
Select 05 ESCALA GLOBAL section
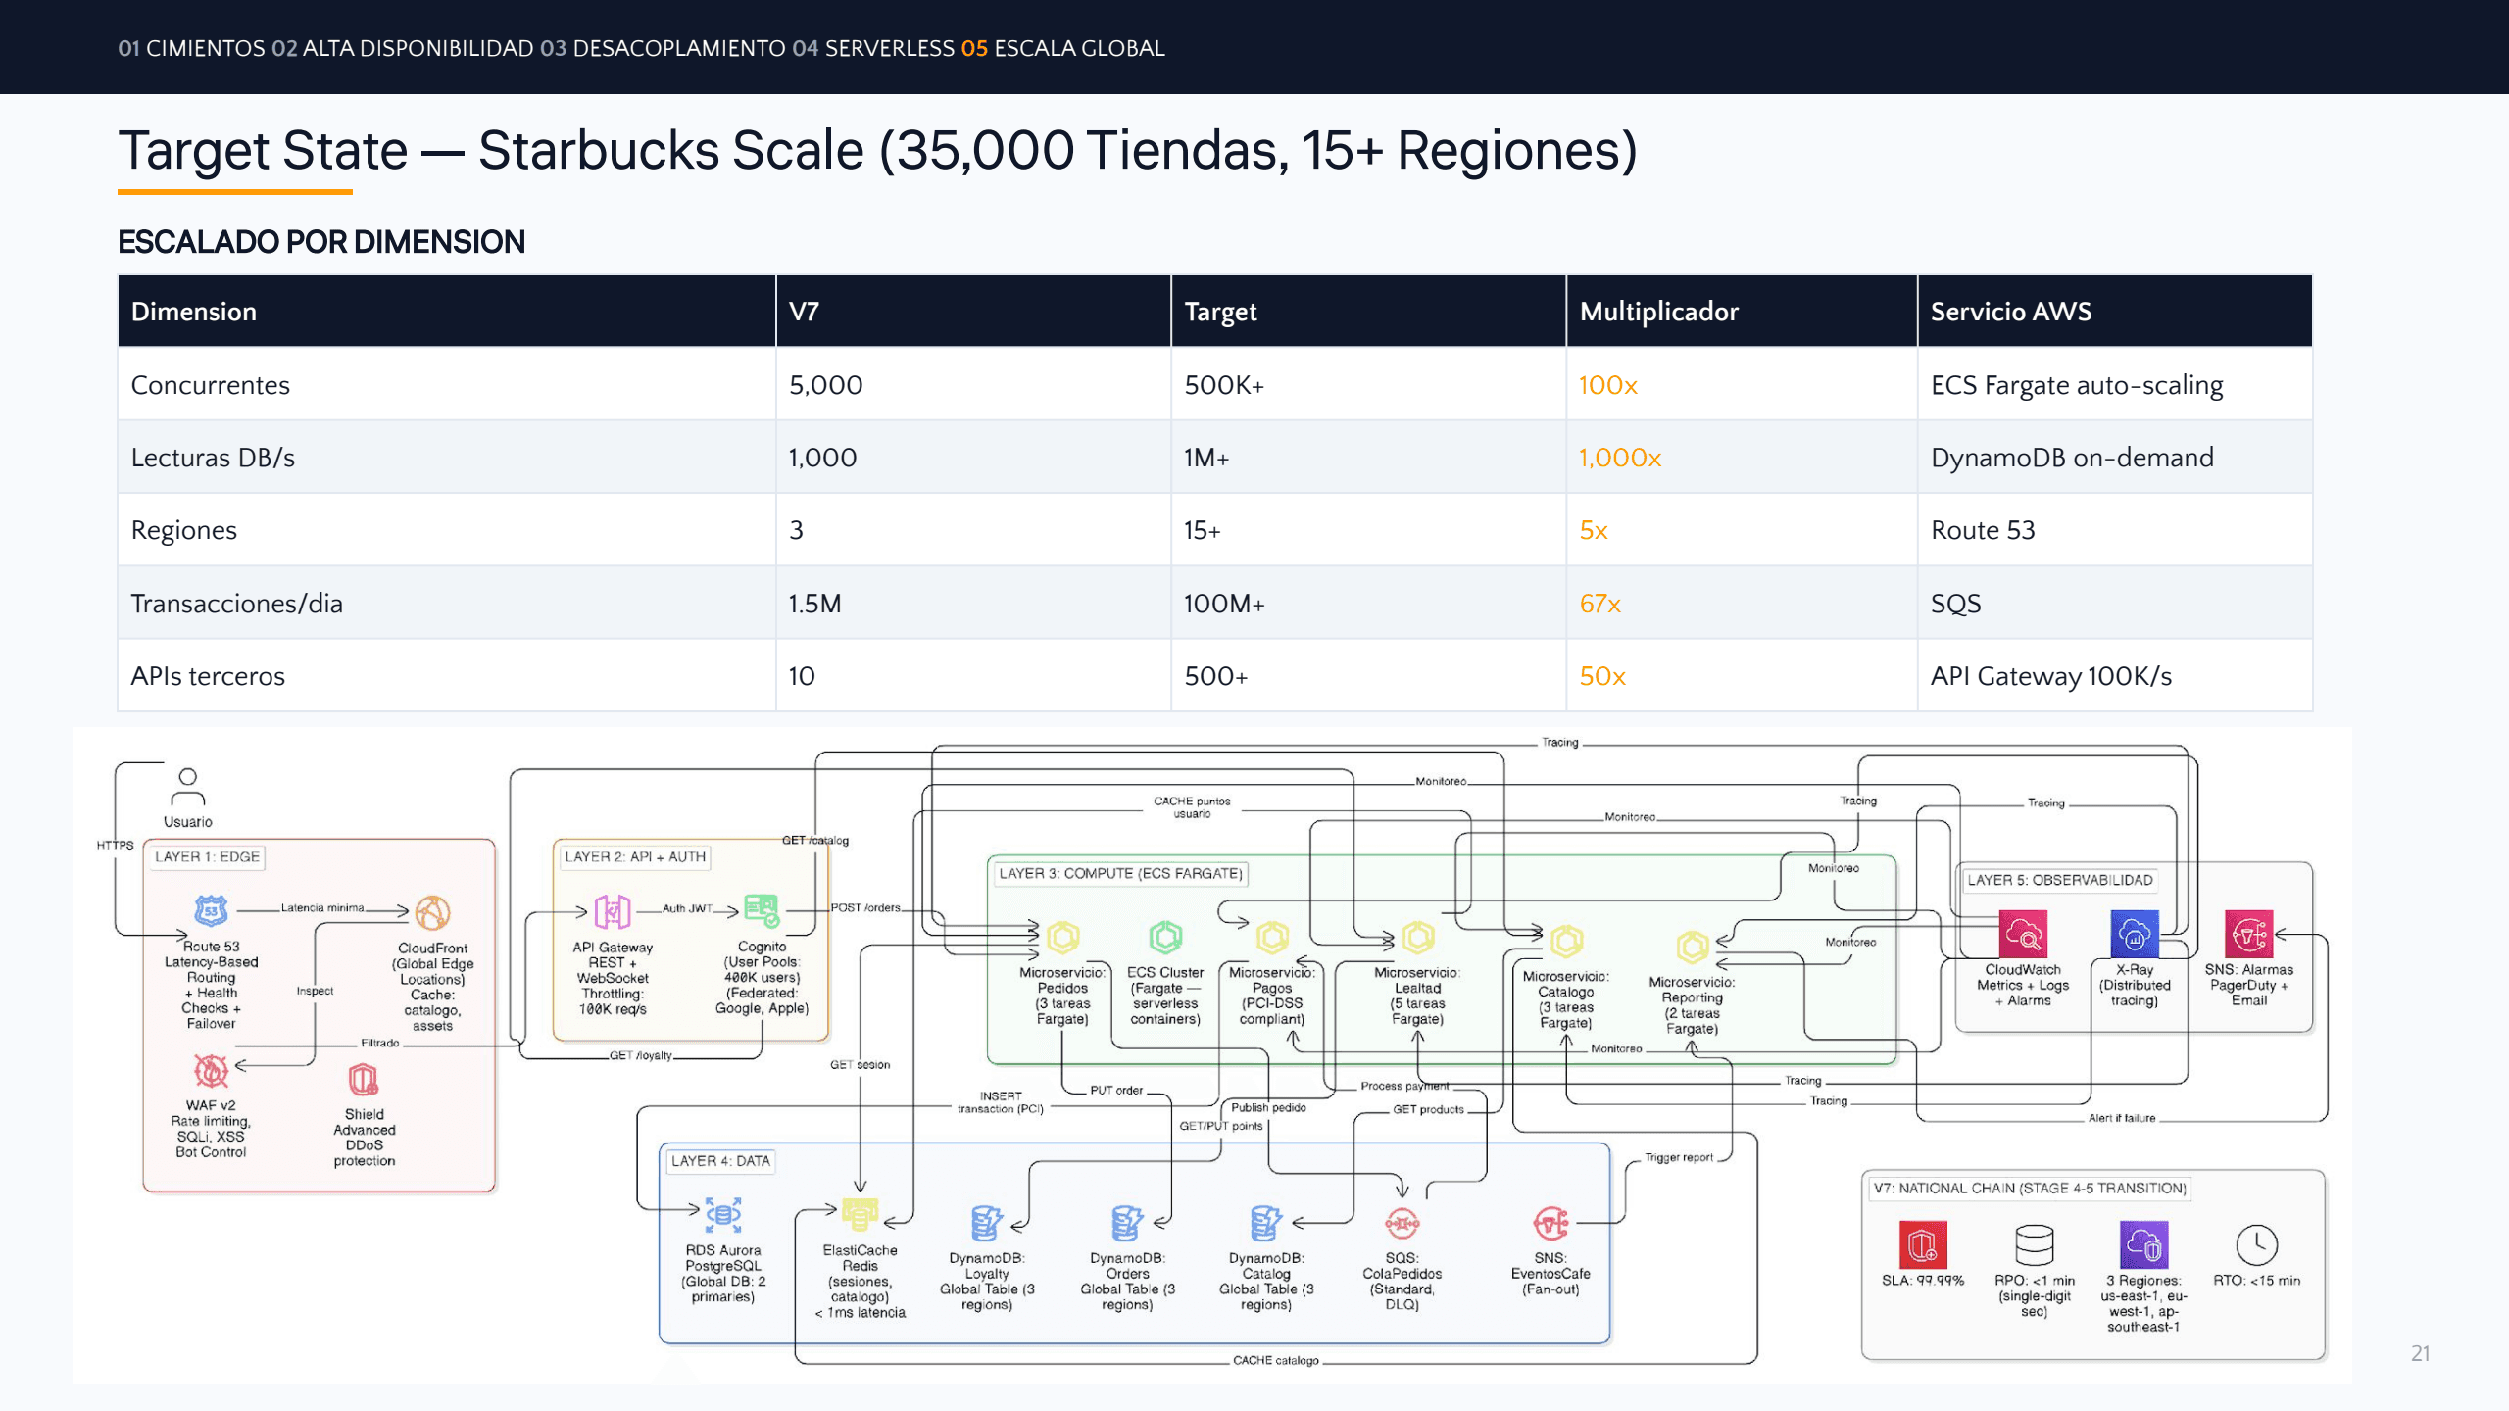click(1062, 48)
